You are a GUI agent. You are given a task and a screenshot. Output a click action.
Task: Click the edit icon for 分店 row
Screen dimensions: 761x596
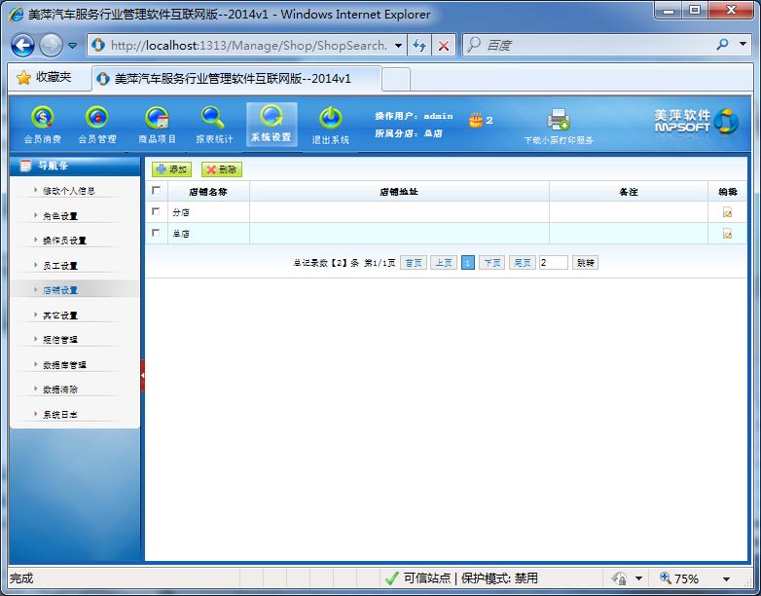click(x=727, y=212)
